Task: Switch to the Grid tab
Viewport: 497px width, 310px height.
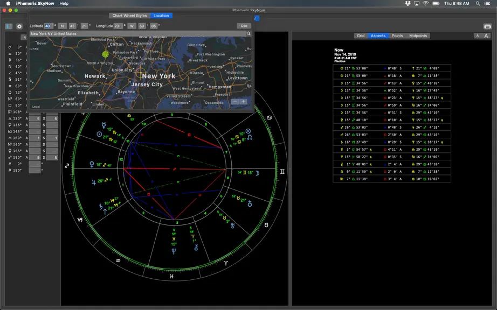Action: coord(361,36)
